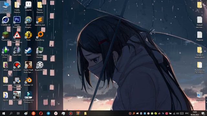Select the aseprite shortcut
The image size is (207, 116).
click(x=28, y=6)
